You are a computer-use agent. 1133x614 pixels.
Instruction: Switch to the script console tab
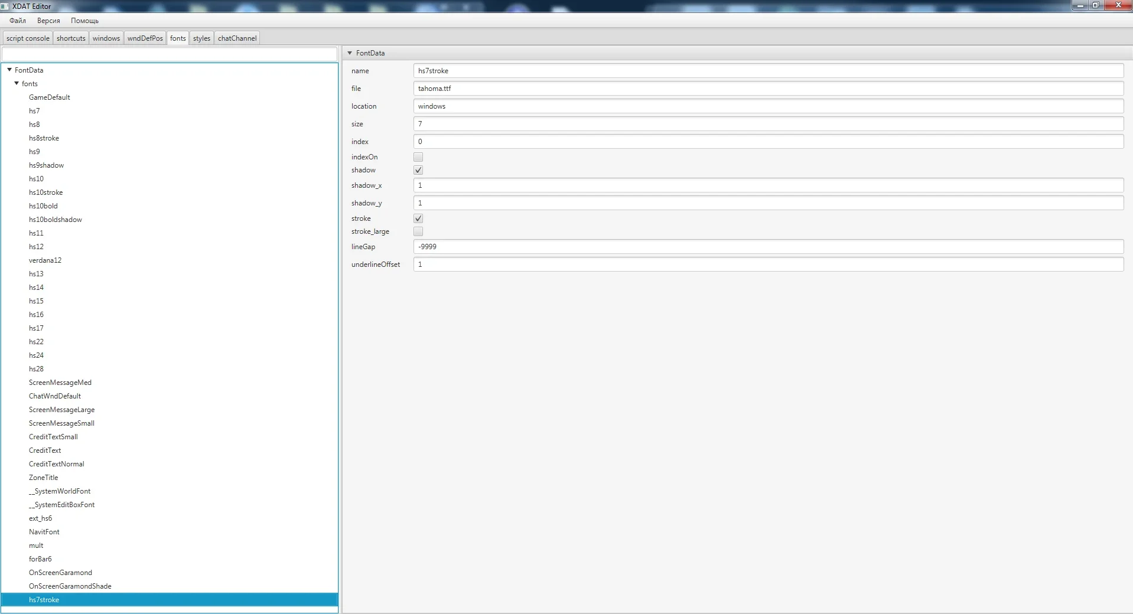[x=28, y=38]
